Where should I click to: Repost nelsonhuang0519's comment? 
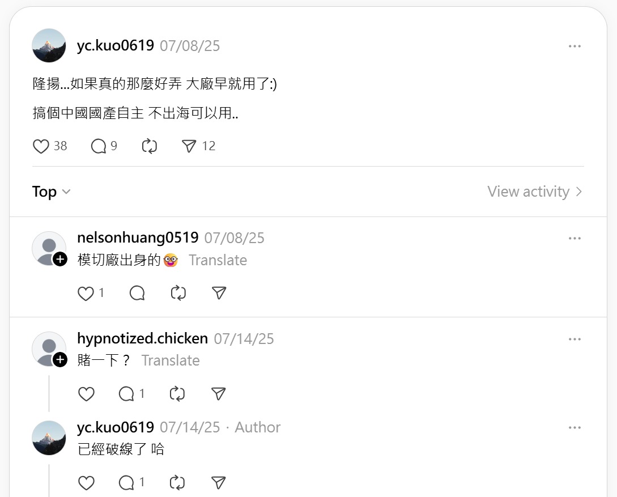pyautogui.click(x=178, y=293)
